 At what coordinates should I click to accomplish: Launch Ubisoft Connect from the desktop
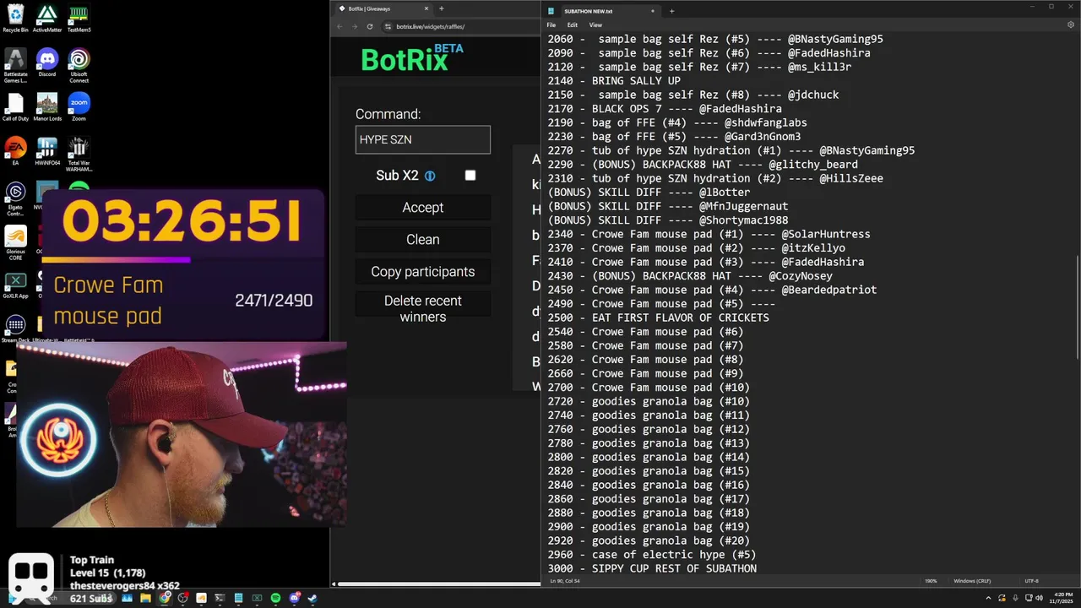79,66
